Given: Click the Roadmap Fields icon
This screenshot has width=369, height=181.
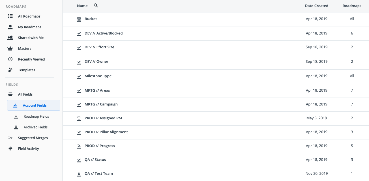Looking at the screenshot, I should point(16,116).
